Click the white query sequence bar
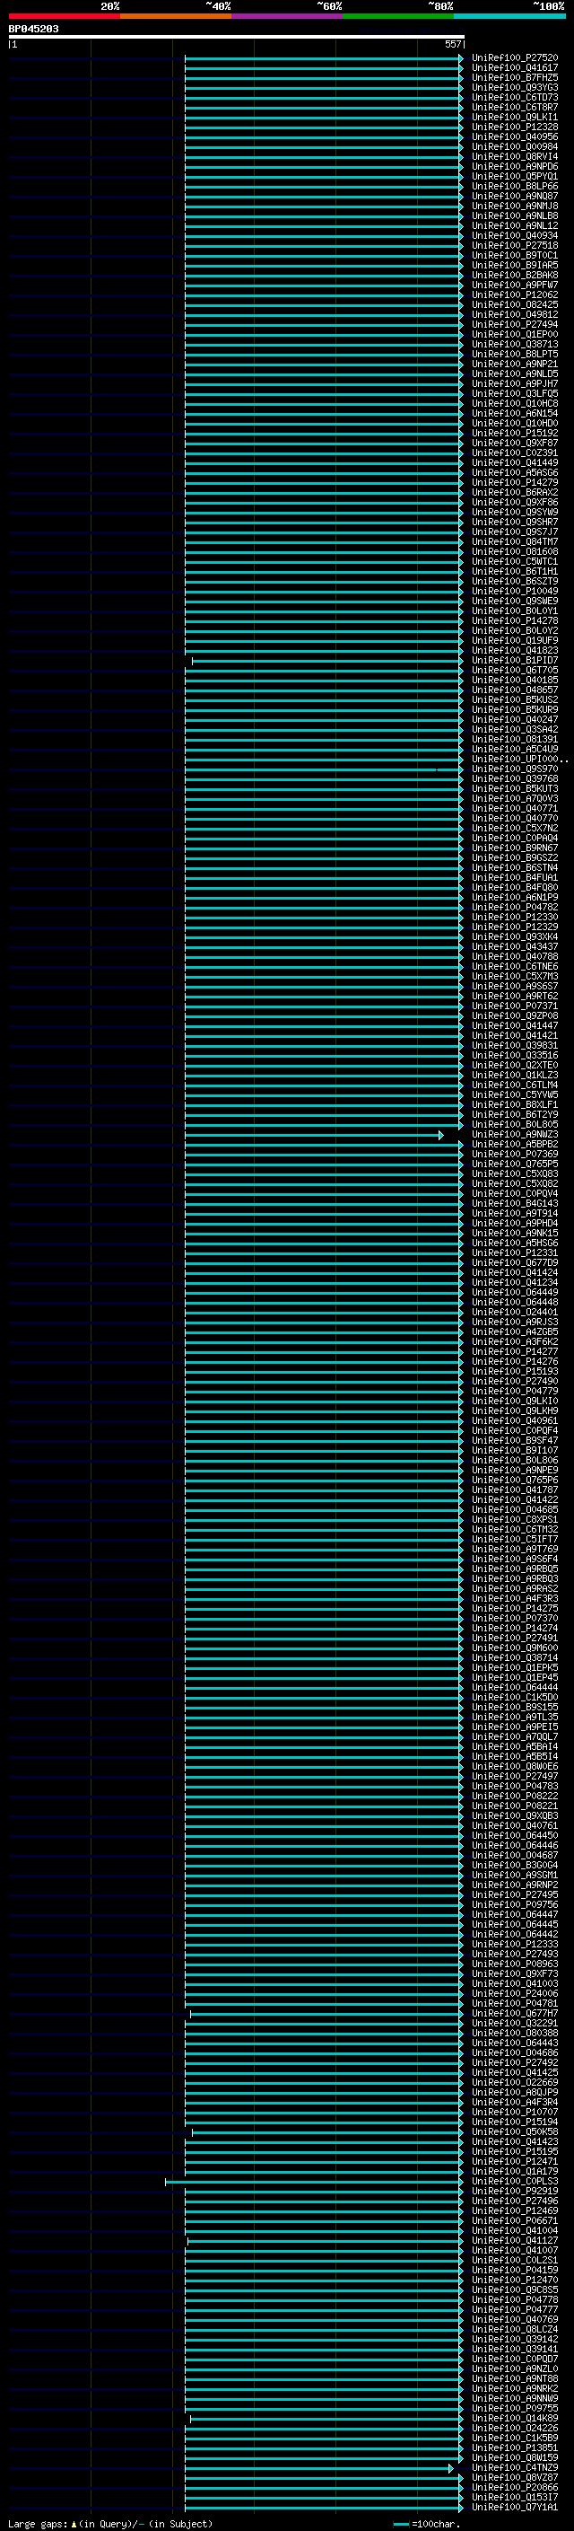Image resolution: width=574 pixels, height=2531 pixels. pyautogui.click(x=237, y=36)
